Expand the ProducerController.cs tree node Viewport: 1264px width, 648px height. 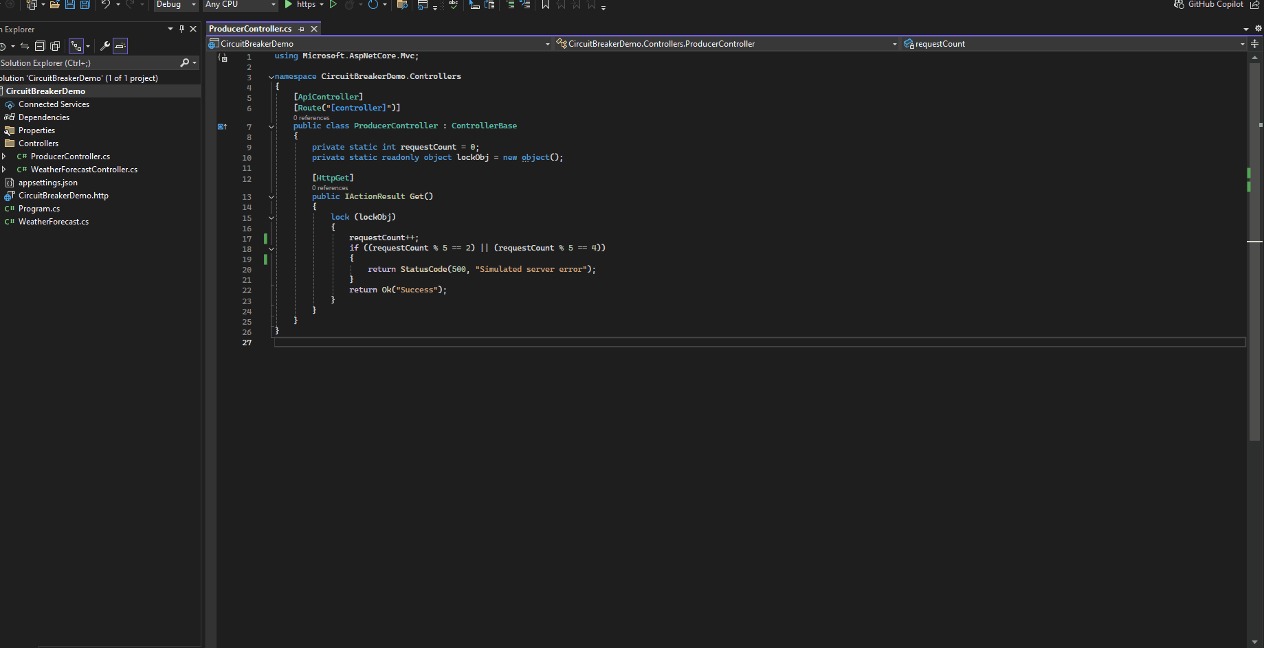click(x=4, y=157)
